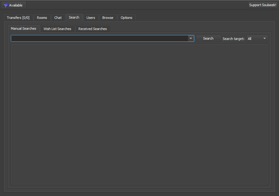This screenshot has height=196, width=279.
Task: Open the Options tab
Action: (126, 18)
